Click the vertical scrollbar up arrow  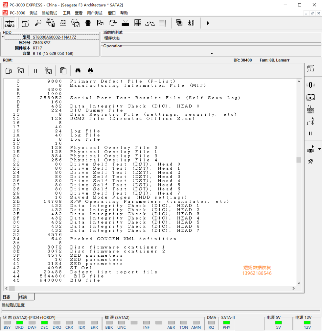(x=299, y=81)
